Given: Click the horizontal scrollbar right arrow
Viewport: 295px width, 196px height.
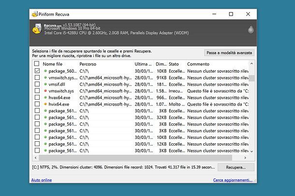Looking at the screenshot, I should (x=245, y=158).
